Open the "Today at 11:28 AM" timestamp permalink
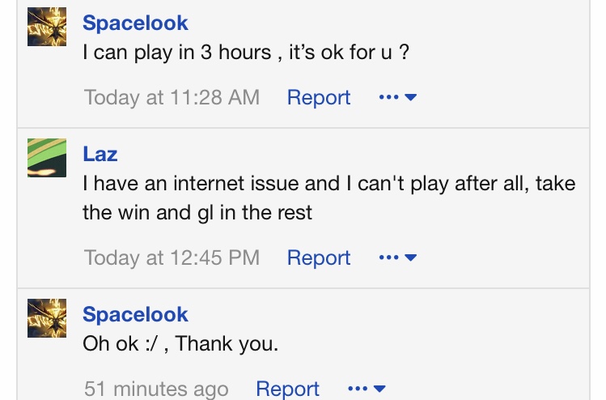The height and width of the screenshot is (400, 606). (x=172, y=97)
